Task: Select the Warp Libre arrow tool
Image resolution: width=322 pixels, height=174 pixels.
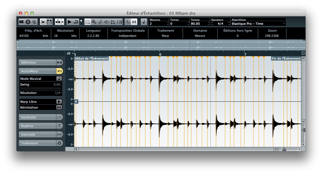Action: (59, 102)
